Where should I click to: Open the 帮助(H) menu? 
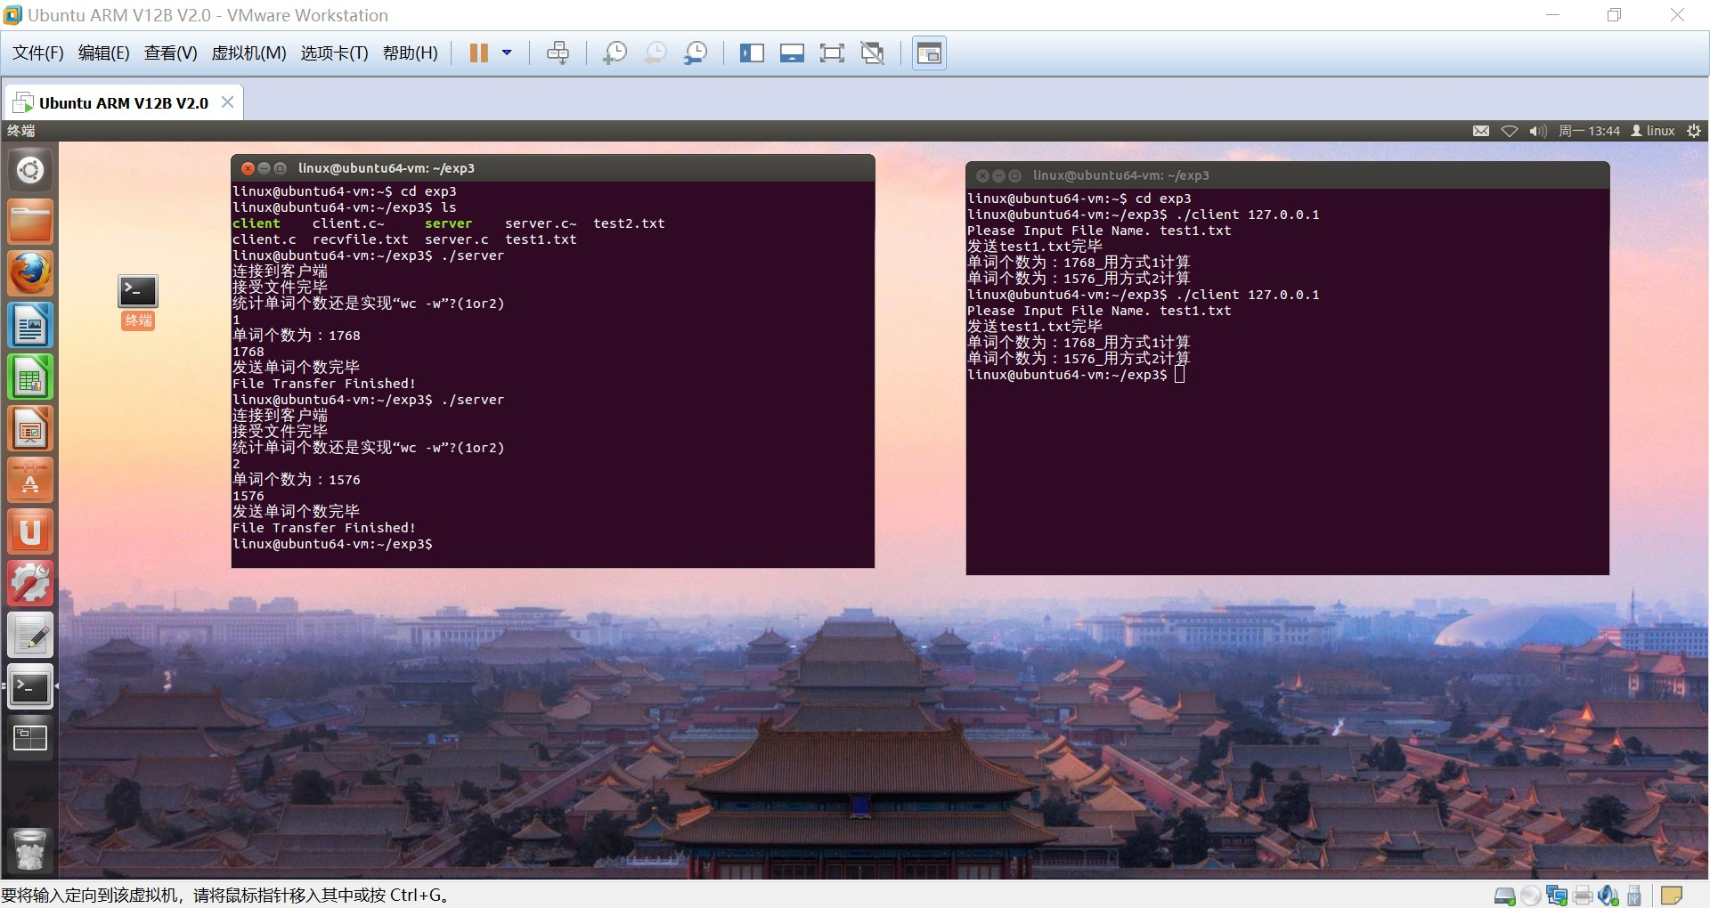411,53
